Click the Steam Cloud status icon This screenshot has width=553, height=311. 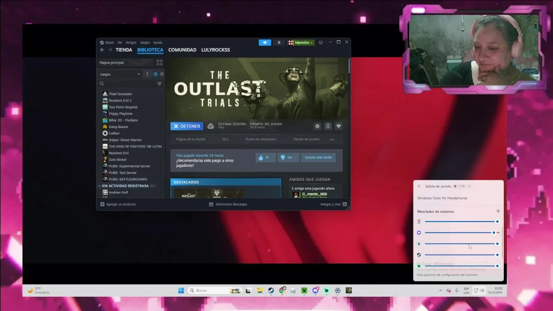point(210,126)
